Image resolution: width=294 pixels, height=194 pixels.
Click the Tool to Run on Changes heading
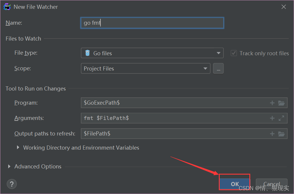(x=36, y=88)
